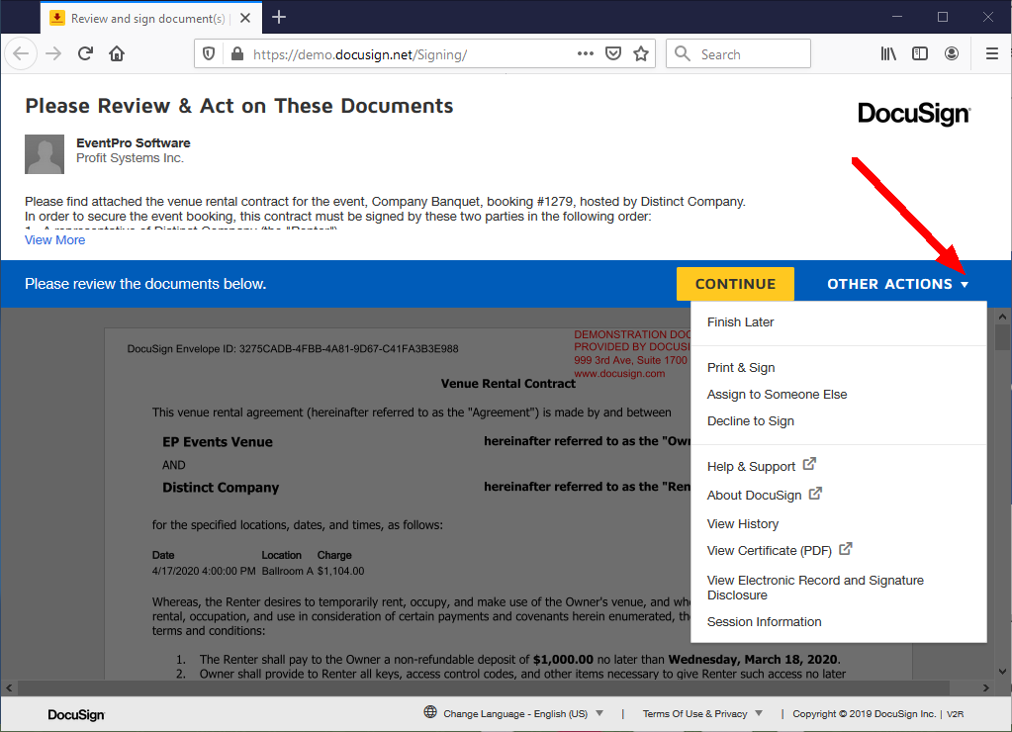Click the vertical scrollbar thumb
This screenshot has height=732, width=1012.
1002,337
